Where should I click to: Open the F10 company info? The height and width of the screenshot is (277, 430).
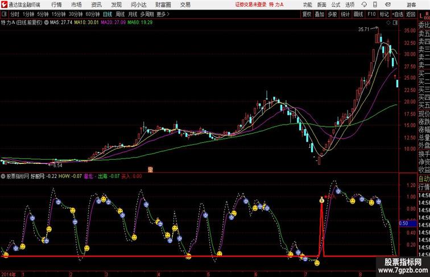tap(371, 14)
